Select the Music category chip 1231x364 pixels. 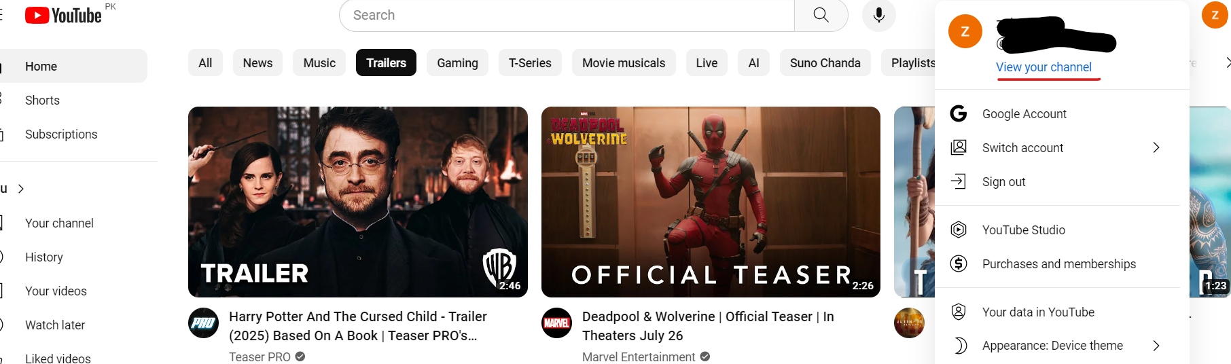pos(319,62)
